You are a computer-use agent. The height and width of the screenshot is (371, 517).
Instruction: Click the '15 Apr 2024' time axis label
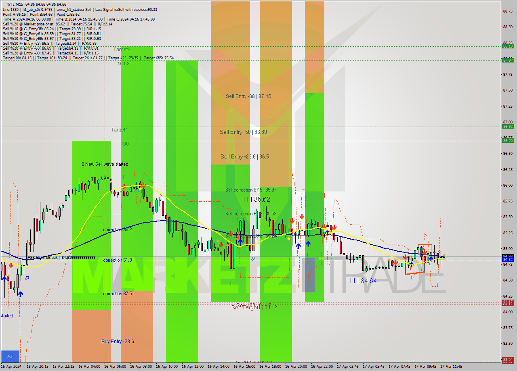pyautogui.click(x=12, y=367)
